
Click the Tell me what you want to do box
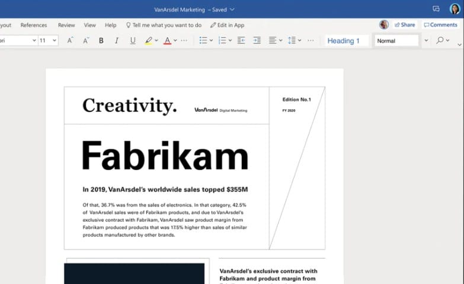point(164,25)
